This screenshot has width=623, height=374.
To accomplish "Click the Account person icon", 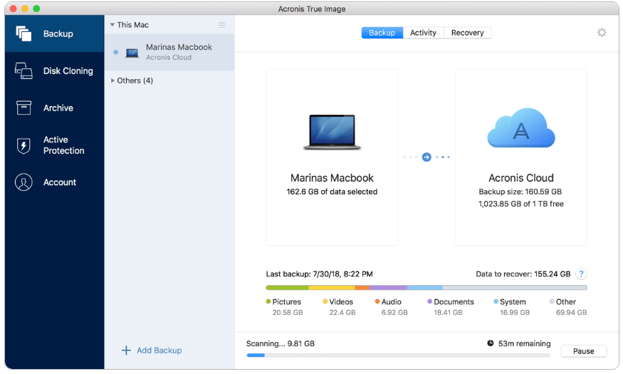I will pyautogui.click(x=23, y=182).
